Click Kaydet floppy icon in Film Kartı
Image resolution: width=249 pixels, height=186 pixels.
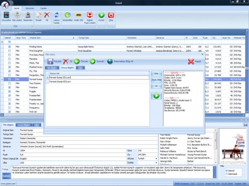[x=50, y=61]
